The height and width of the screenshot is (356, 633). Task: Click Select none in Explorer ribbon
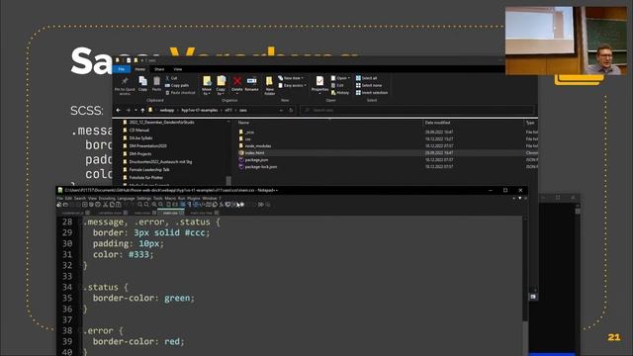pyautogui.click(x=369, y=85)
